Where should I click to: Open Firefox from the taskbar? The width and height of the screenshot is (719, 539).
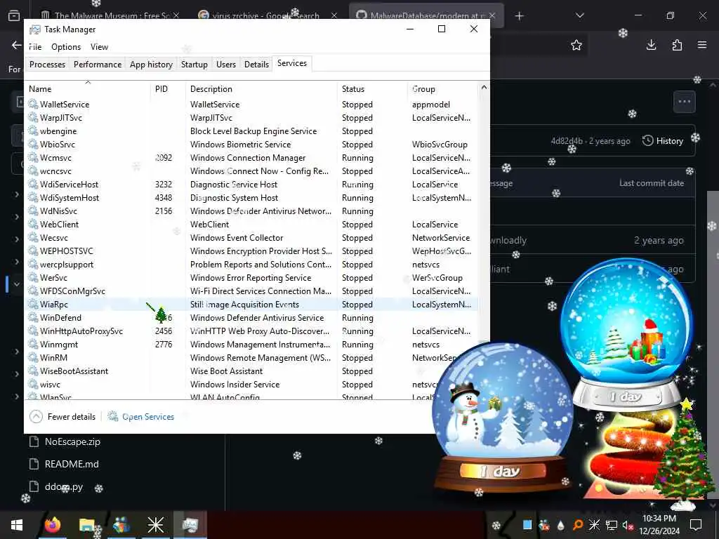pos(52,525)
